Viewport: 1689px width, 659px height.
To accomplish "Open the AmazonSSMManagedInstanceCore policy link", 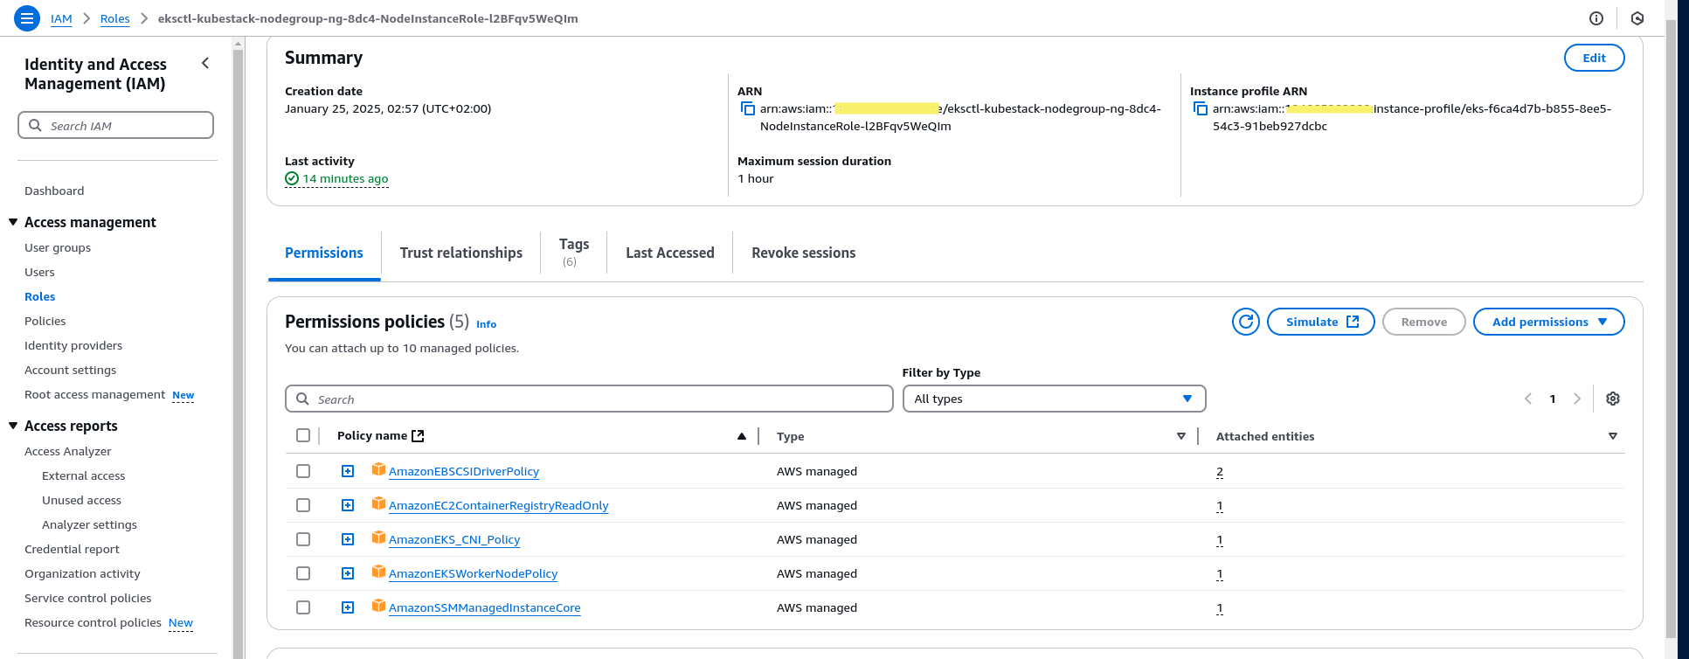I will coord(484,608).
